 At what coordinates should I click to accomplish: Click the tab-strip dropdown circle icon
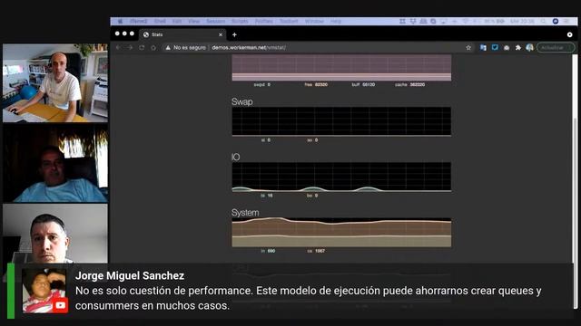coord(569,34)
